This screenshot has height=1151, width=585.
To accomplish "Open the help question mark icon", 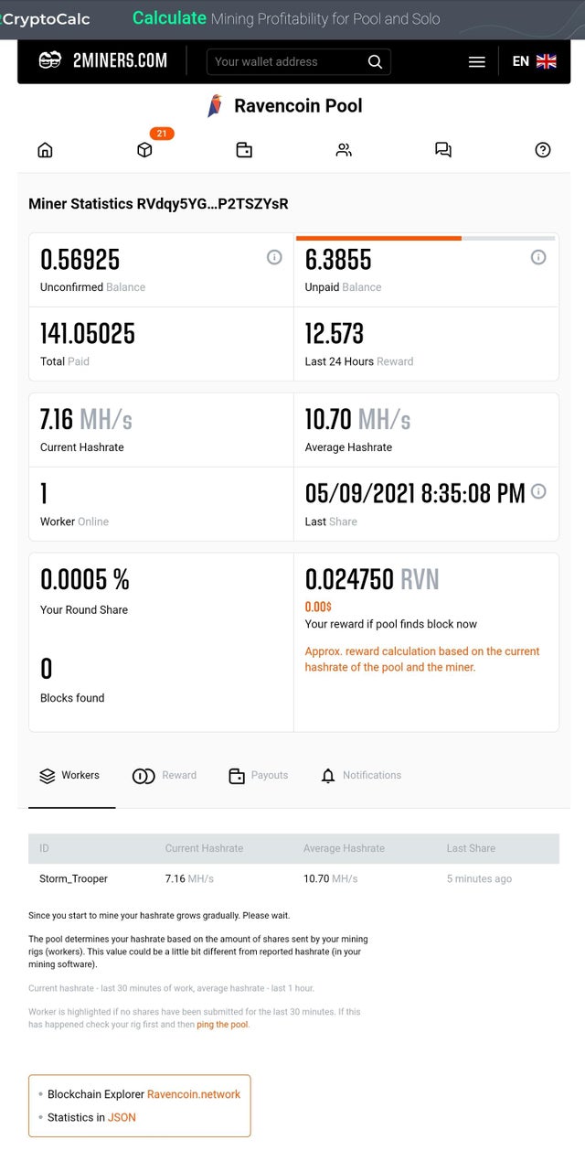I will [x=543, y=150].
